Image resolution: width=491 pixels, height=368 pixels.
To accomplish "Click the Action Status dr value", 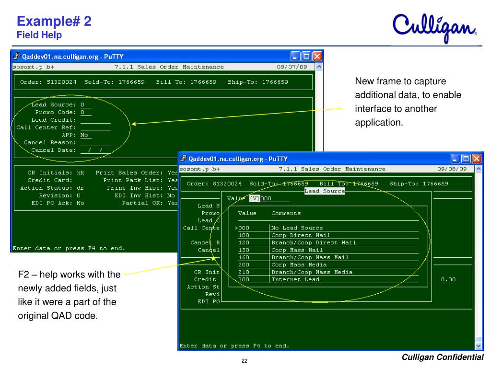I will click(x=81, y=188).
